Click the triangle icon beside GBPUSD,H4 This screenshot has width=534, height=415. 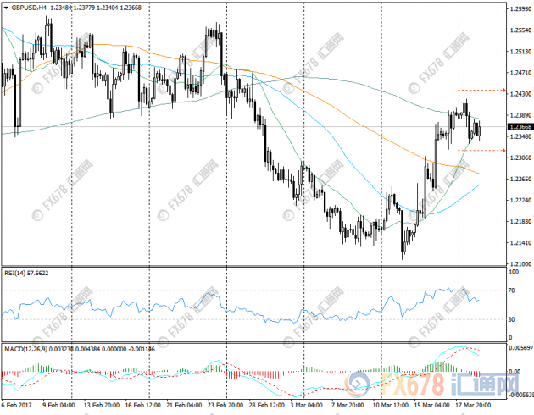pyautogui.click(x=7, y=7)
